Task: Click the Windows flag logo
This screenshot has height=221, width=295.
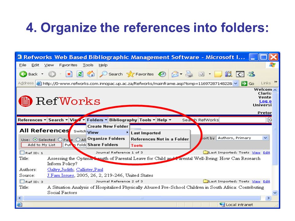Action: (x=272, y=65)
